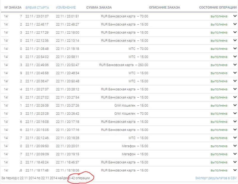The image size is (238, 184).
Task: Expand the МТС order started at 21:08:48
Action: point(235,48)
